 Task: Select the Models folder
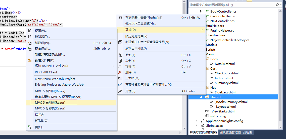click(x=211, y=45)
